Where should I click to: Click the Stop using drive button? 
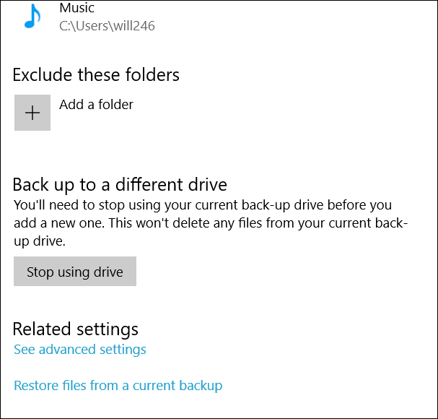tap(75, 272)
